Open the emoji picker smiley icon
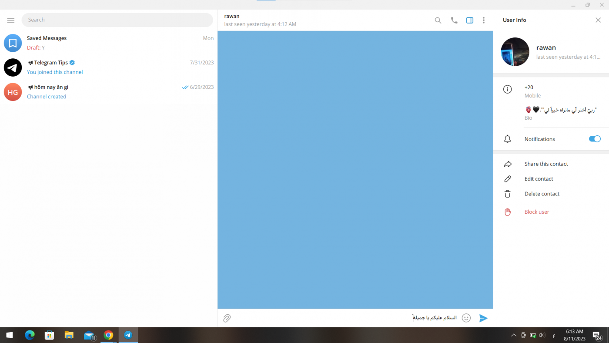The height and width of the screenshot is (343, 609). [466, 318]
